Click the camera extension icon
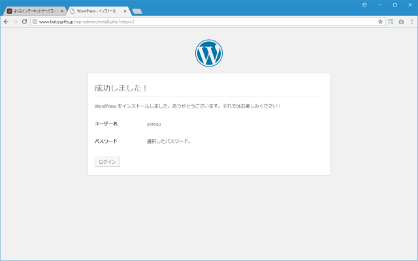418x261 pixels. coord(401,22)
